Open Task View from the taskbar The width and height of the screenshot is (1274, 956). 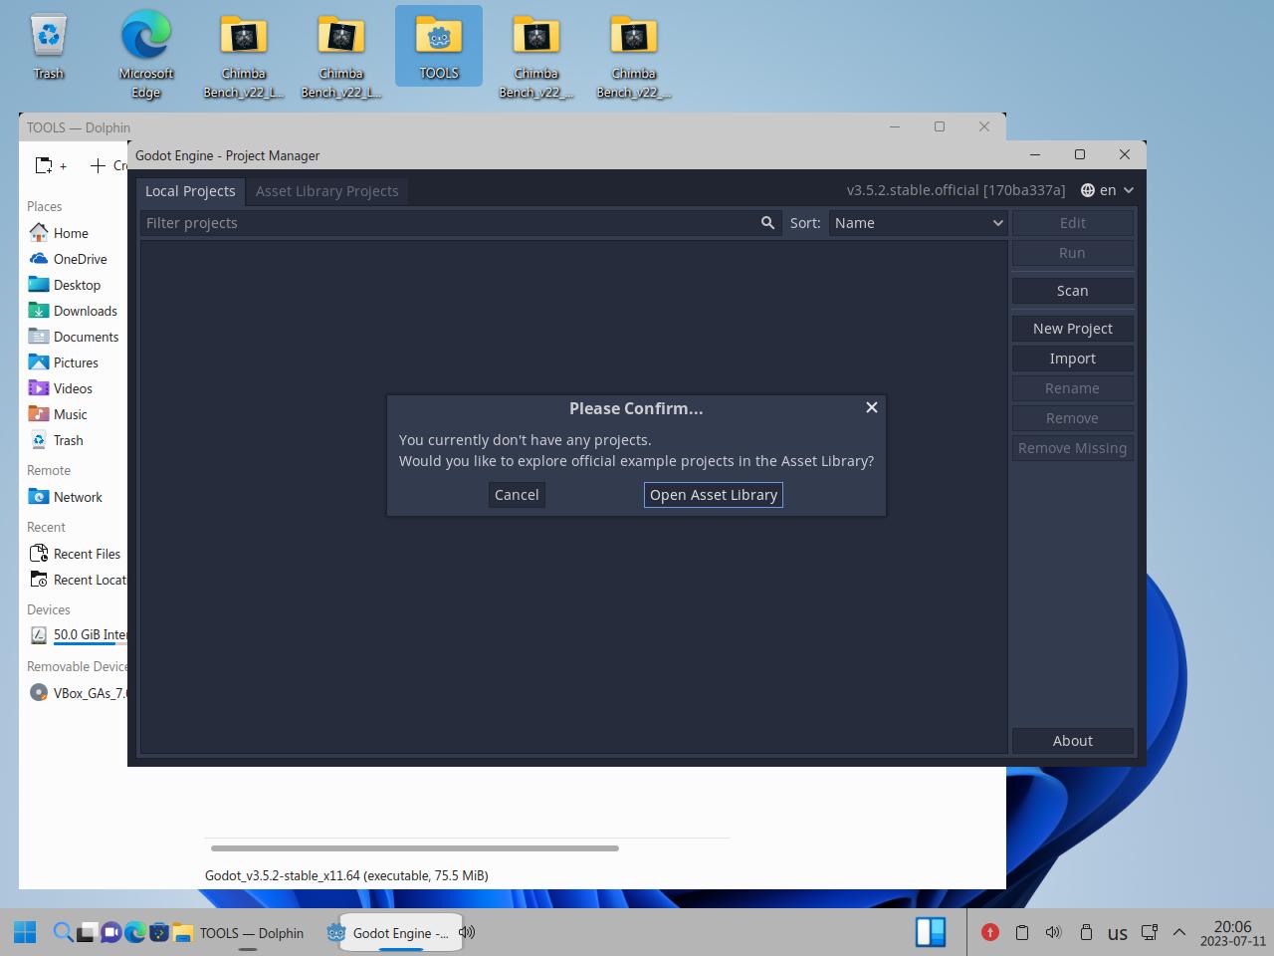pos(87,932)
